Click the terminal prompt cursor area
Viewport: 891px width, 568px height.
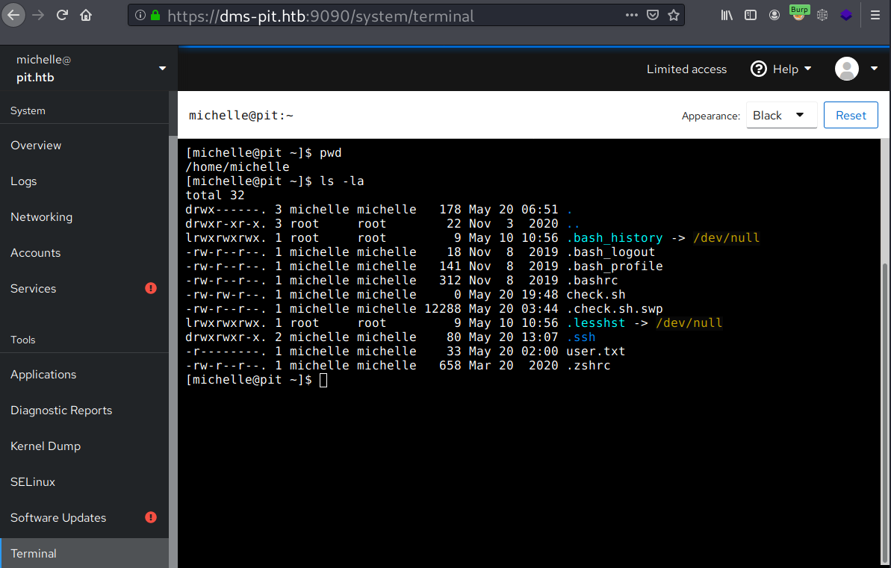323,381
